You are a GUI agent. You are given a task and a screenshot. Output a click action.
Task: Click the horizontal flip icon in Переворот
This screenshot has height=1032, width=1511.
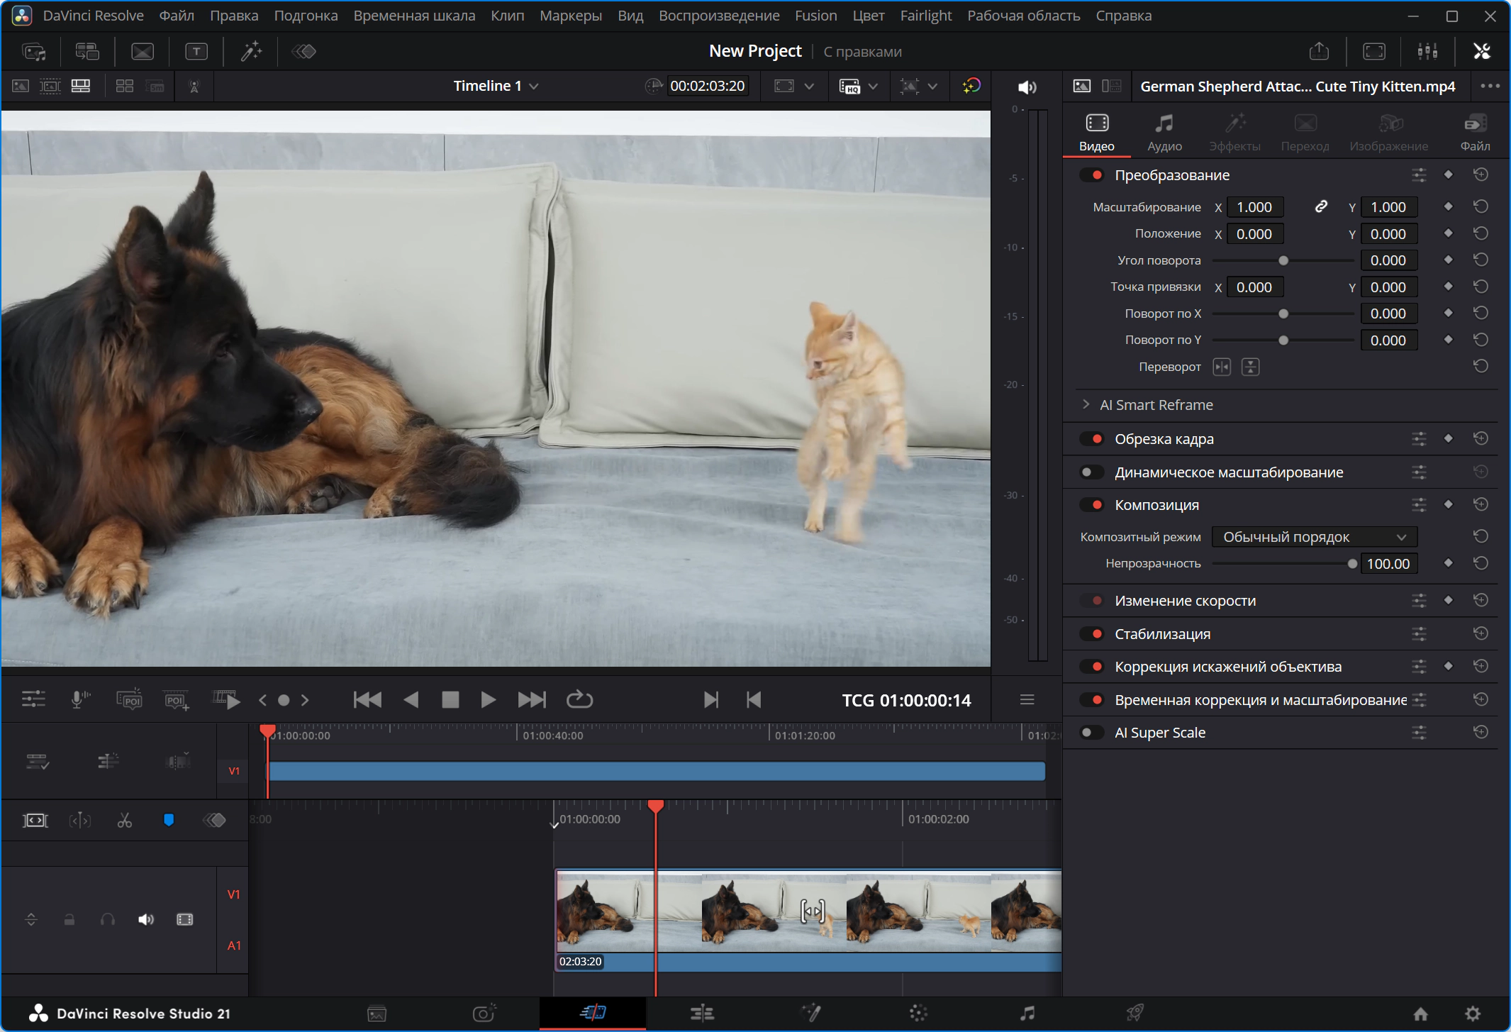pyautogui.click(x=1222, y=367)
